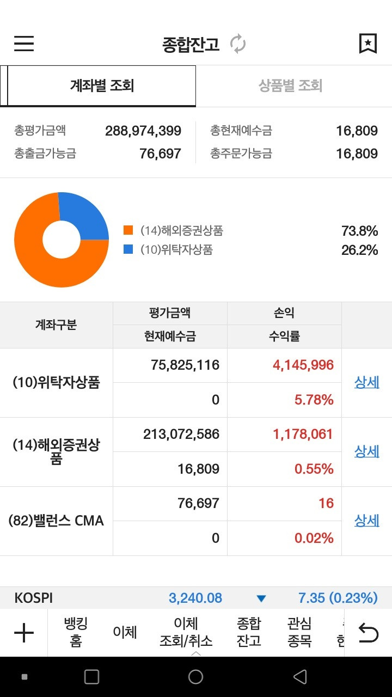The width and height of the screenshot is (392, 697).
Task: Expand the KOSPI index down arrow
Action: (261, 598)
